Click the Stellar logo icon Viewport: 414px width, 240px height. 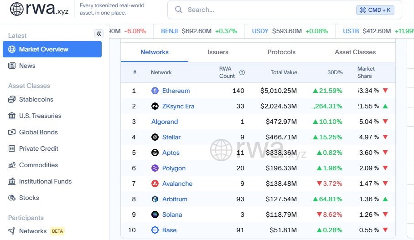[155, 137]
